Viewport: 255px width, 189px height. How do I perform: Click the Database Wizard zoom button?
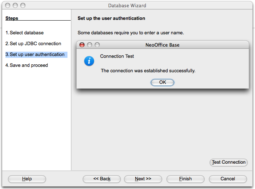[x=23, y=5]
